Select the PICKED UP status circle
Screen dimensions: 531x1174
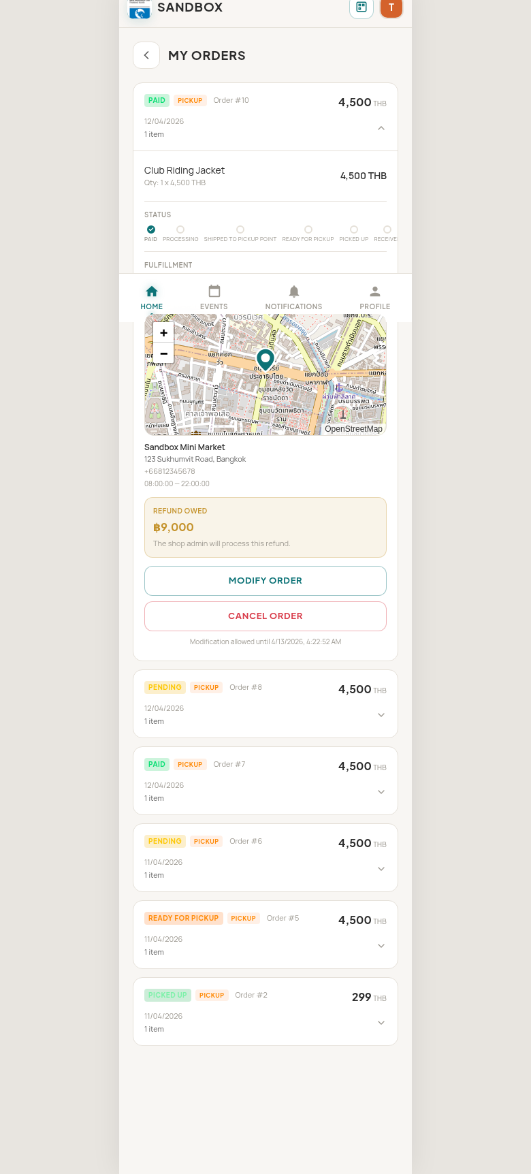pyautogui.click(x=353, y=229)
